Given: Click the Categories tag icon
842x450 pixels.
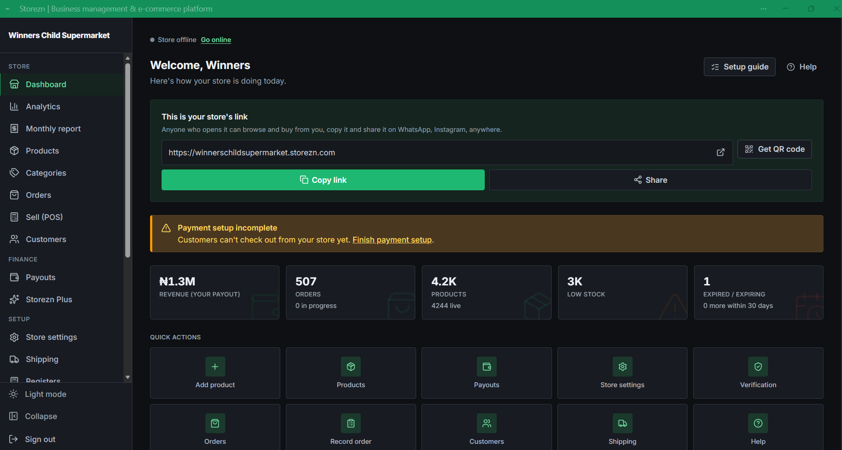Looking at the screenshot, I should [14, 173].
